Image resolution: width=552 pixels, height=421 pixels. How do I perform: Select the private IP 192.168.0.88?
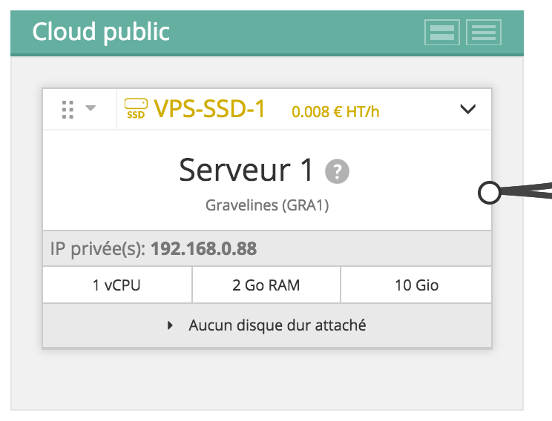click(203, 248)
